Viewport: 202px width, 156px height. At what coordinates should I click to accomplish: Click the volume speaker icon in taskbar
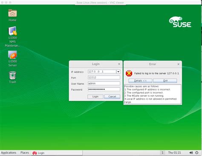pos(191,153)
